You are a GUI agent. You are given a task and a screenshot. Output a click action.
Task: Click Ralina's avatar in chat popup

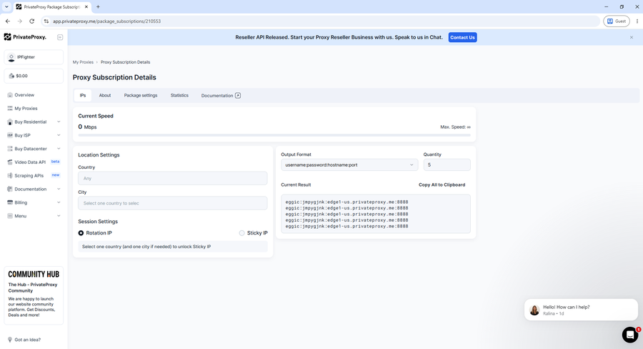[534, 310]
